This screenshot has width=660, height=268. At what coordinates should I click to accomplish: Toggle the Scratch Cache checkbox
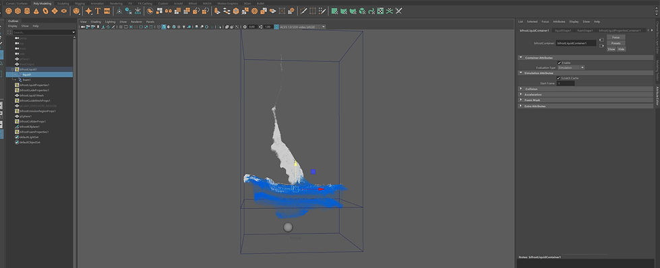pyautogui.click(x=559, y=78)
